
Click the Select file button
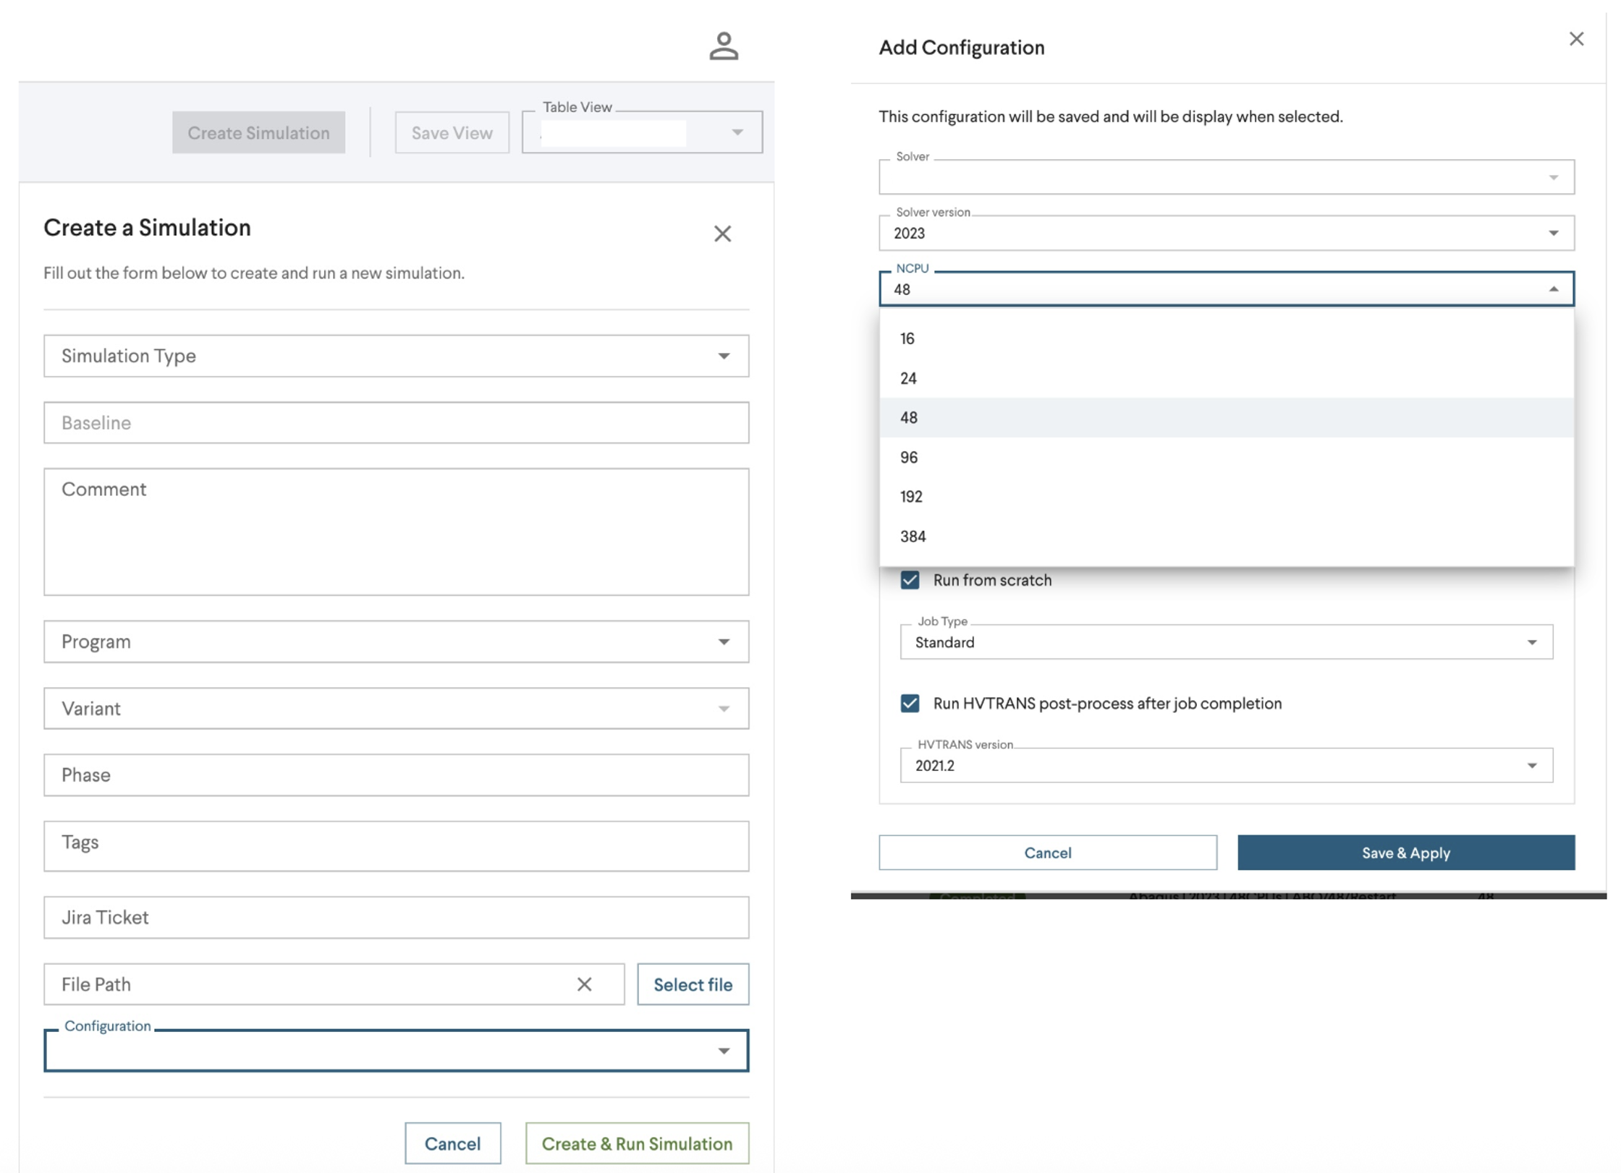(x=693, y=984)
